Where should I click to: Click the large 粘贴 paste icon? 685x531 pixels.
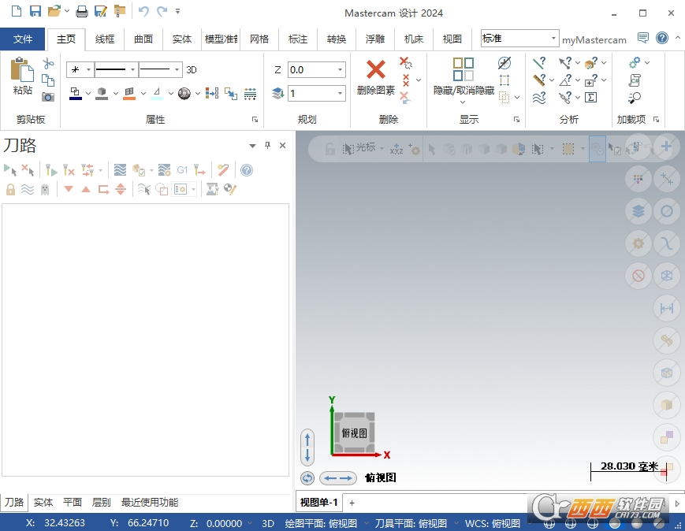tap(22, 69)
